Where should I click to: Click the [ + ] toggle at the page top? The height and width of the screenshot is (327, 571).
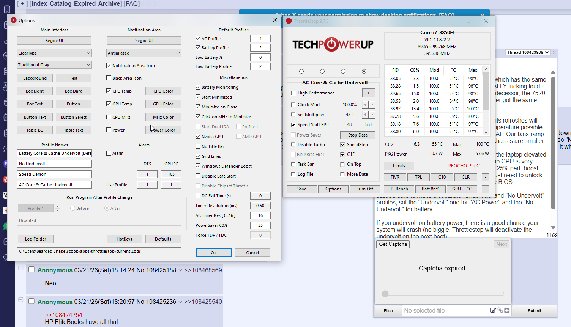click(x=22, y=4)
